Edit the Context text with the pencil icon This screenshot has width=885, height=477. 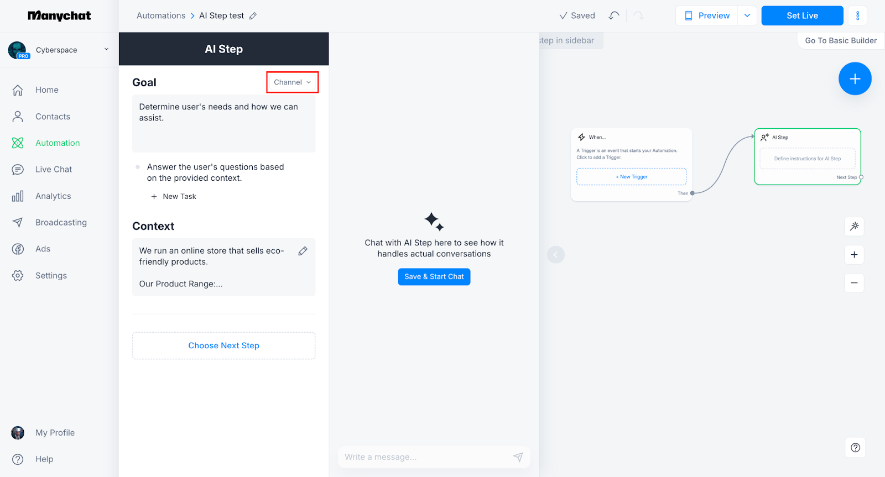click(x=303, y=251)
